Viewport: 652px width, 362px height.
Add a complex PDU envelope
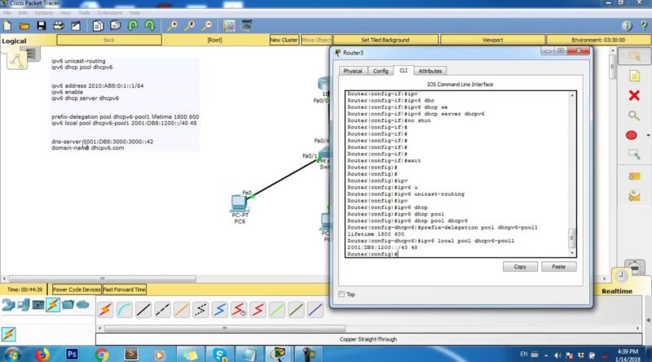pos(634,195)
